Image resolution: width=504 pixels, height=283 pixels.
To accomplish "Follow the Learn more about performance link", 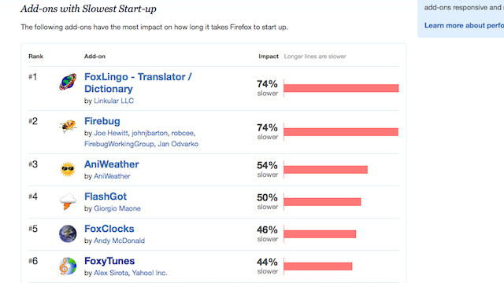I will [464, 25].
